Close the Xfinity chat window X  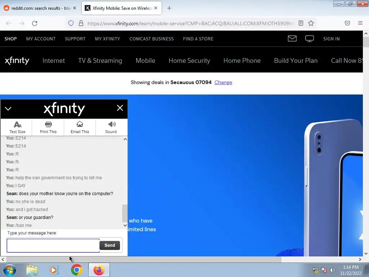pos(120,108)
